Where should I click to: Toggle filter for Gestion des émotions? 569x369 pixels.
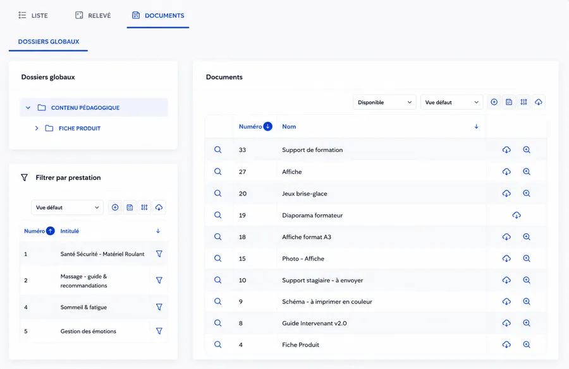pos(159,331)
